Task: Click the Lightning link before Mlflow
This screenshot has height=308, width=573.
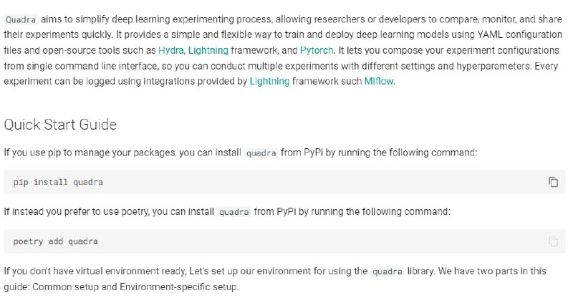Action: pos(269,81)
